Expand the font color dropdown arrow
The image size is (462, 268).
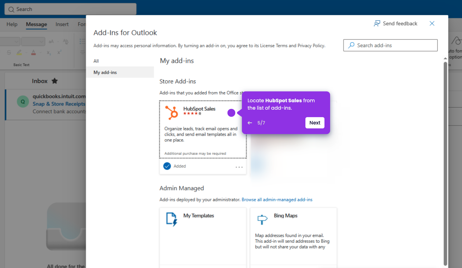click(41, 53)
